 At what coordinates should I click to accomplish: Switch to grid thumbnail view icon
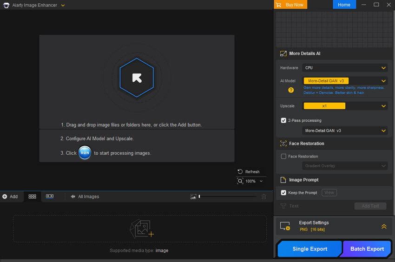click(32, 196)
